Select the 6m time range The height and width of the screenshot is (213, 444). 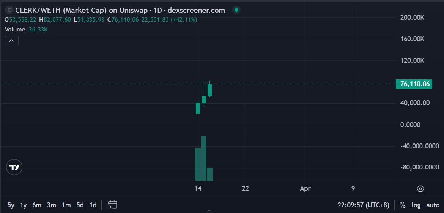(x=37, y=205)
